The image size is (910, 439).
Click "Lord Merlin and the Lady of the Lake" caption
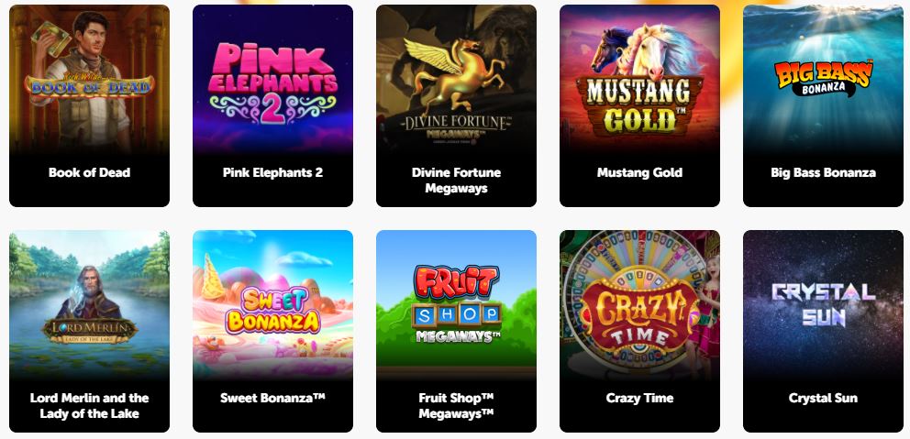[x=89, y=406]
